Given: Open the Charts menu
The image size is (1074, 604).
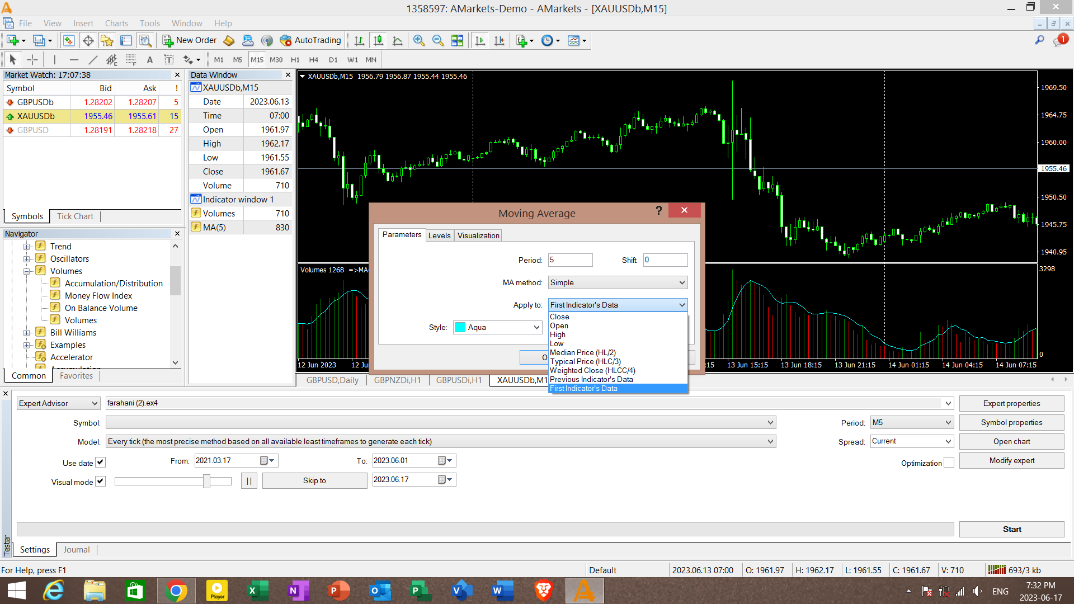Looking at the screenshot, I should 116,23.
